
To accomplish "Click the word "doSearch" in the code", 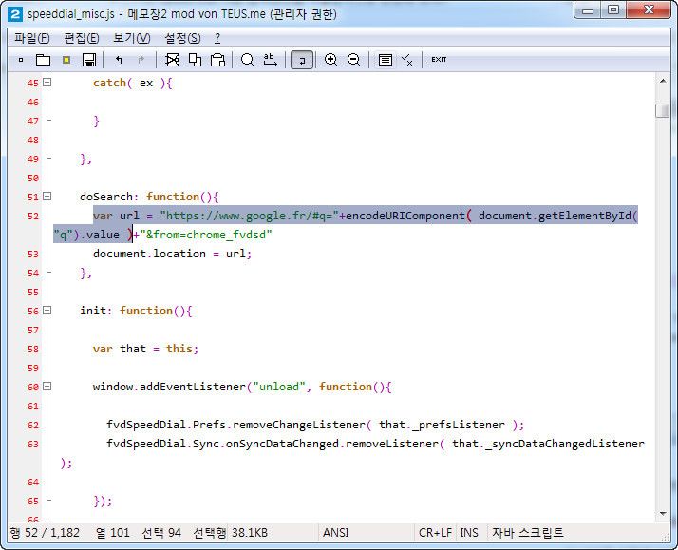I will click(106, 197).
